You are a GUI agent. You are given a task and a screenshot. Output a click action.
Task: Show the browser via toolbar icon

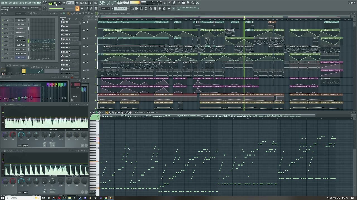[151, 9]
